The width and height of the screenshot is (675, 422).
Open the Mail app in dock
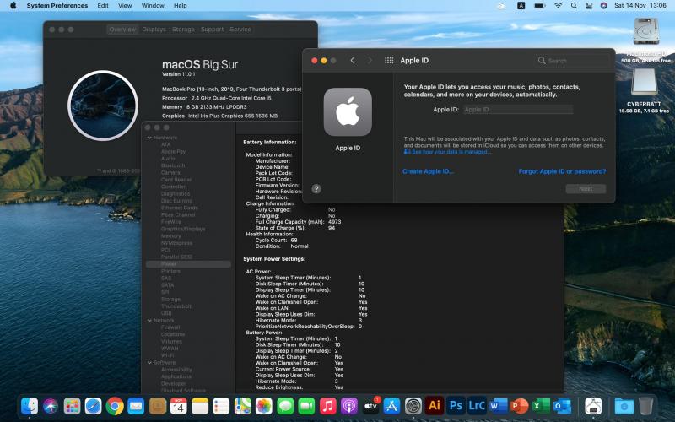(x=136, y=406)
